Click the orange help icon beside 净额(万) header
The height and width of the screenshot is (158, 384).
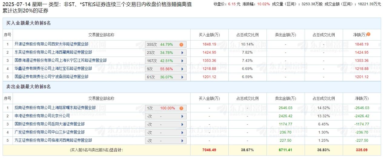(x=369, y=35)
